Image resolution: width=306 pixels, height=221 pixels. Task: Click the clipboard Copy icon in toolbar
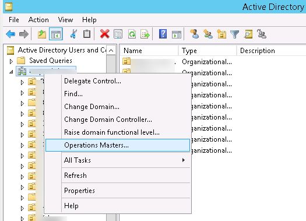[x=87, y=34]
